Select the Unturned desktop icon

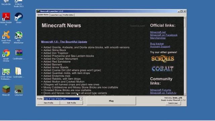click(19, 90)
